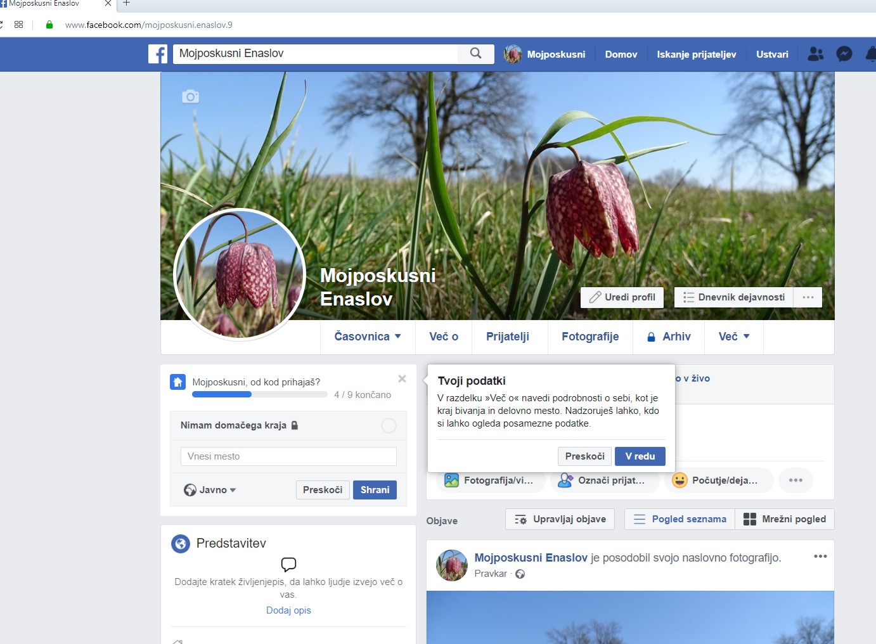Screen dimensions: 876x644
Task: Toggle the Nimam domačega kraja radio circle
Action: coord(389,426)
